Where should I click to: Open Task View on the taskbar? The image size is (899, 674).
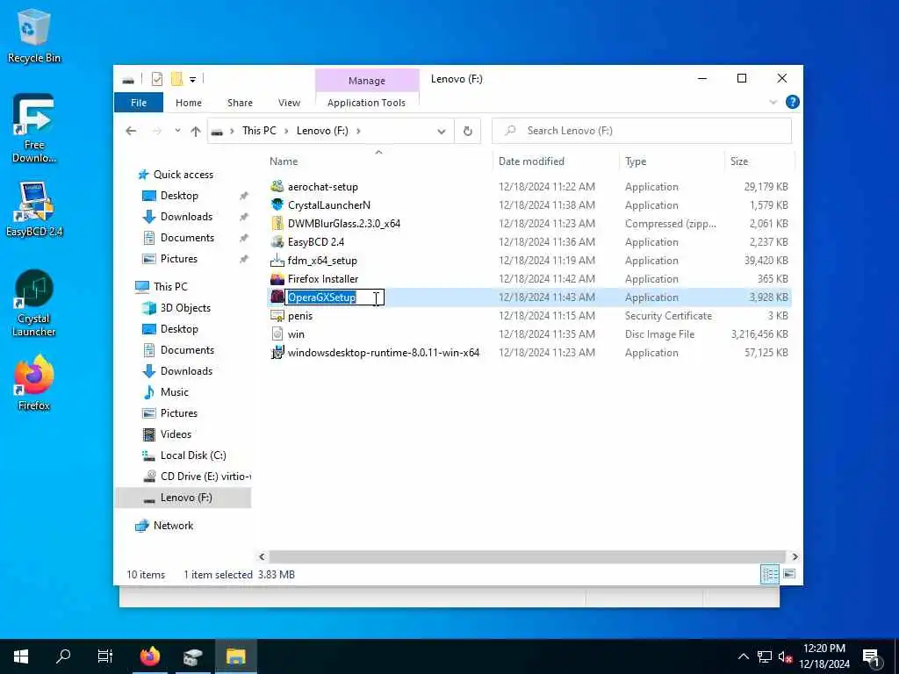click(x=105, y=656)
